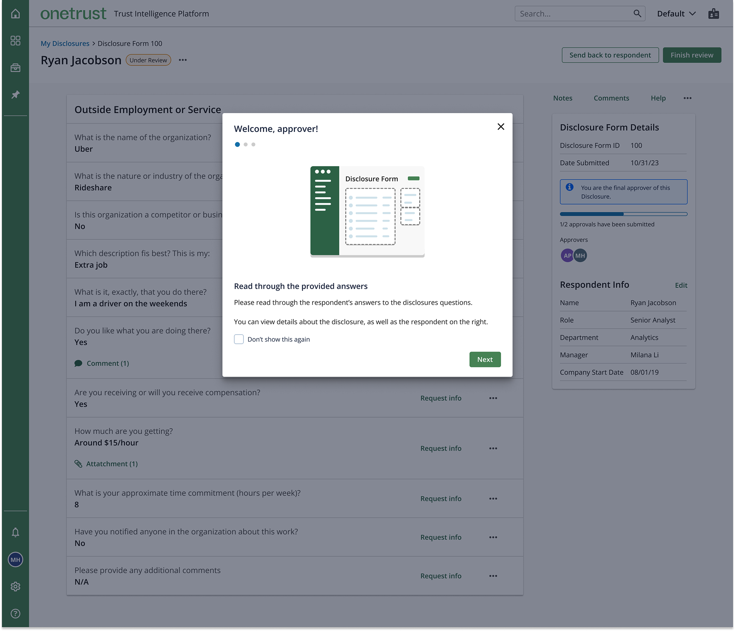Image resolution: width=735 pixels, height=631 pixels.
Task: Click the Next button
Action: click(x=485, y=359)
